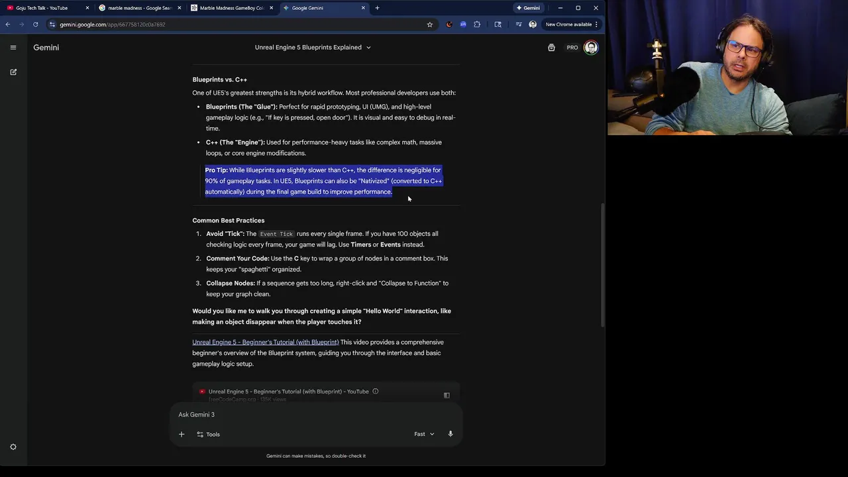Close the marble madness Google Search tab
The image size is (848, 477).
180,8
